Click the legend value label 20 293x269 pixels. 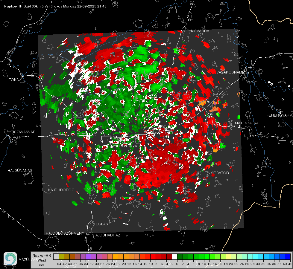(x=231, y=264)
